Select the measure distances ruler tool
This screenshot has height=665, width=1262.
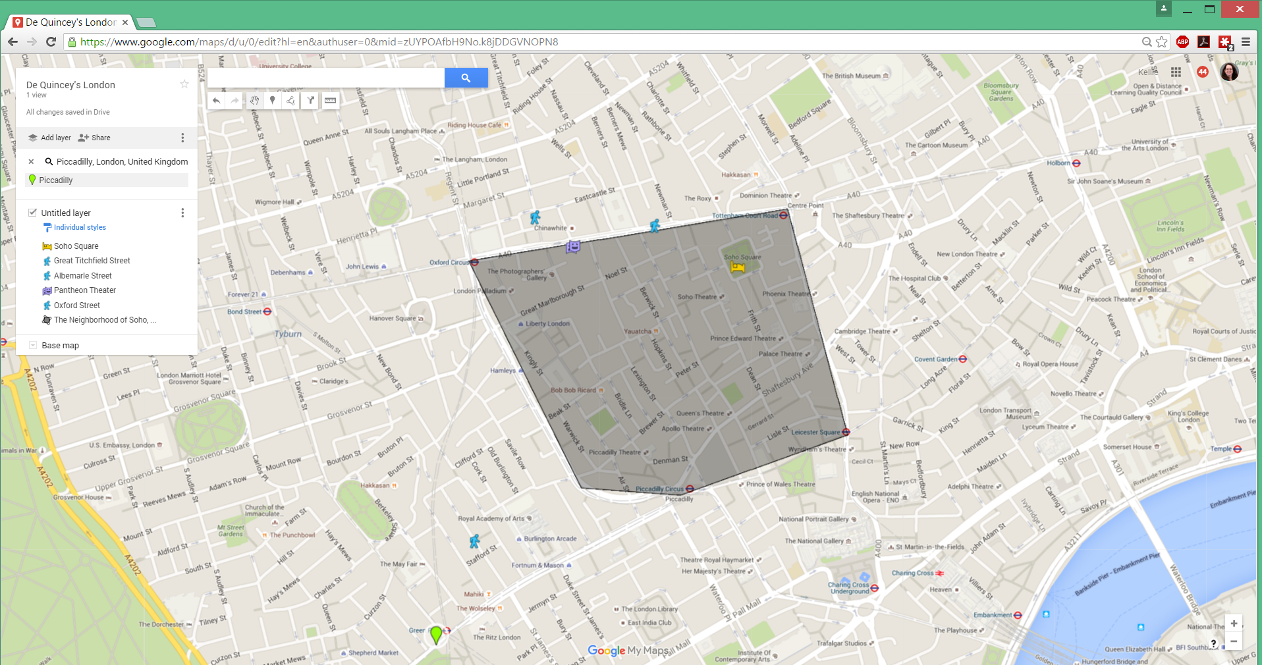pos(330,101)
